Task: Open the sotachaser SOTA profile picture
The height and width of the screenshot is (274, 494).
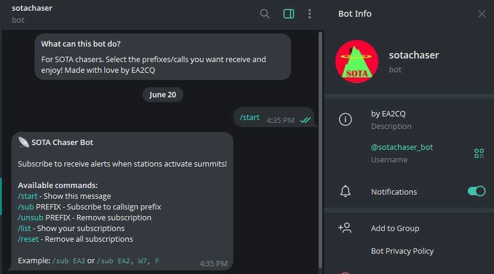Action: (357, 61)
